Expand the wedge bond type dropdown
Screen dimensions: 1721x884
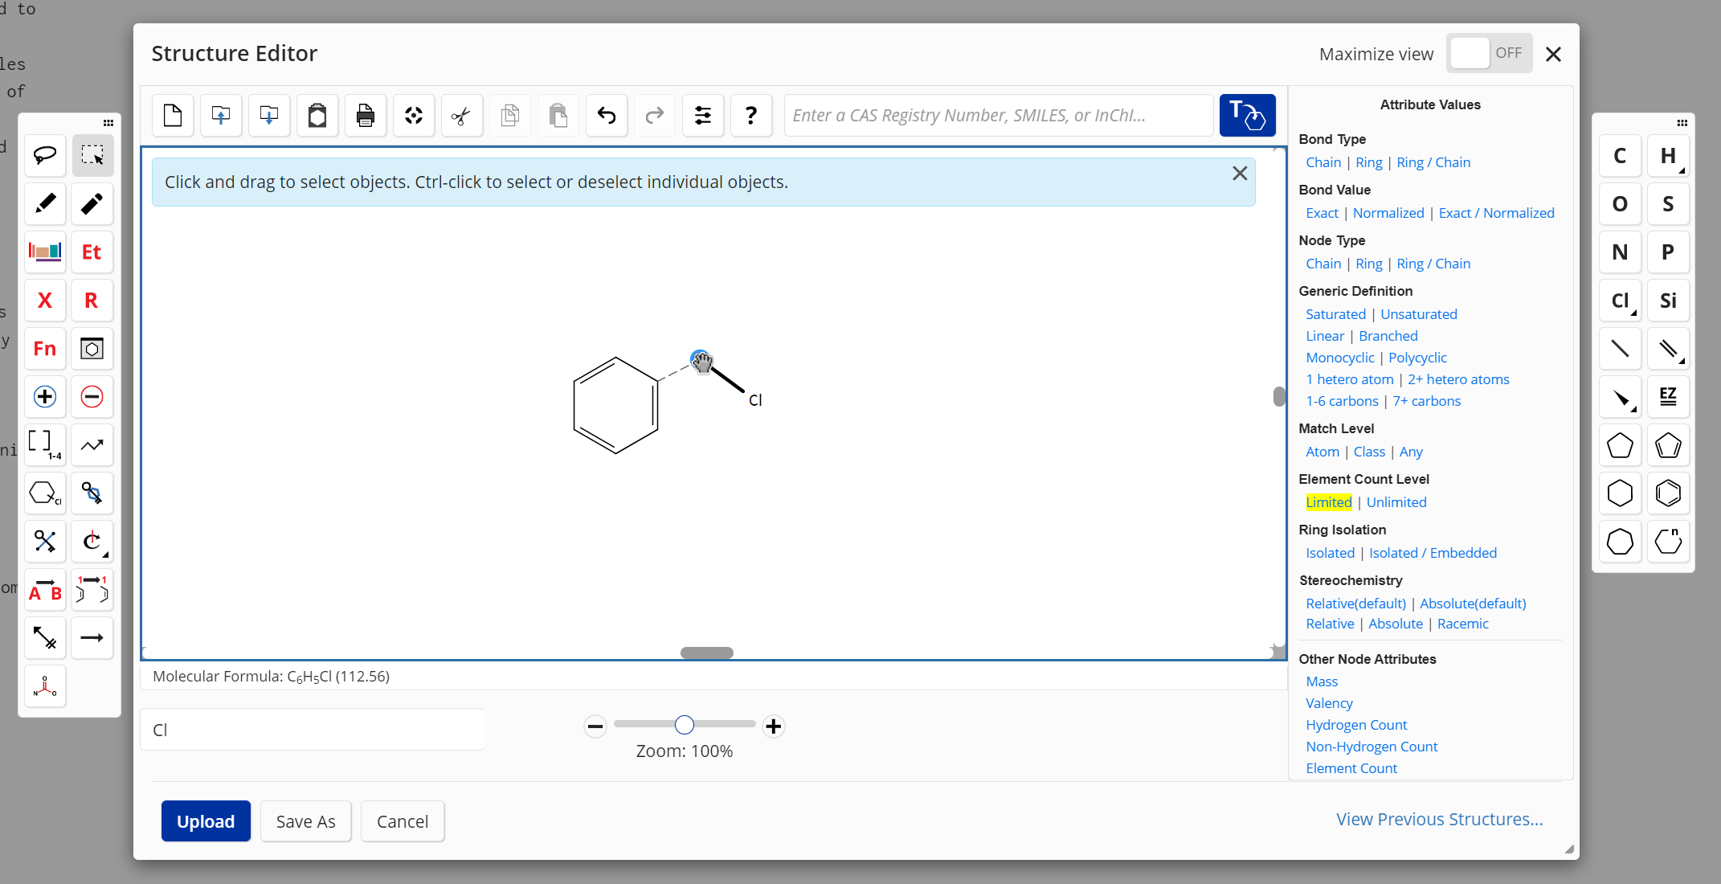point(1633,410)
